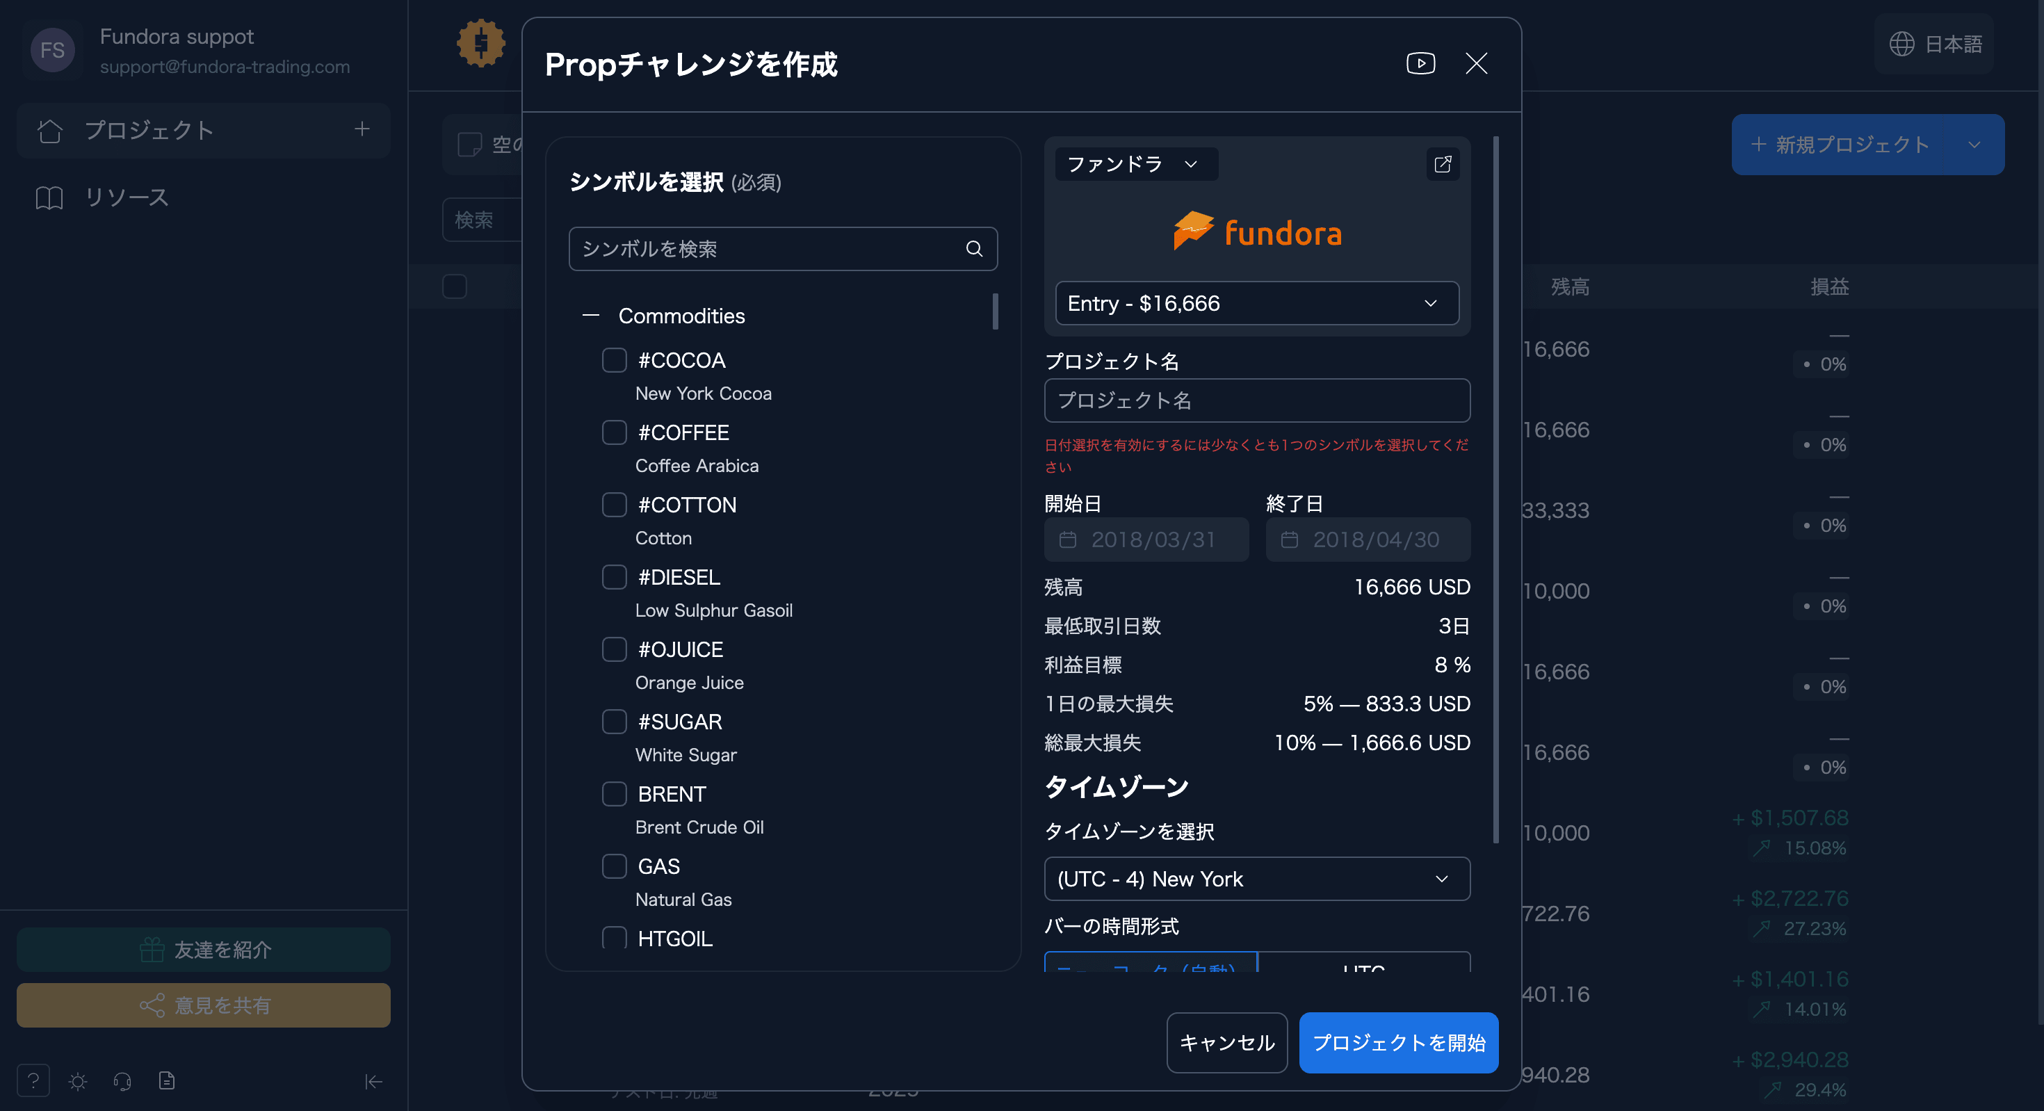Expand the Entry - $16,666 plan dropdown

pos(1257,303)
